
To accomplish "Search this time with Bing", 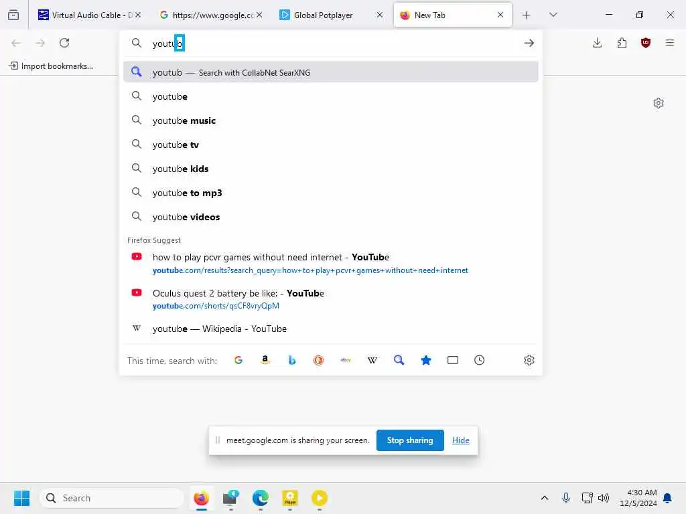I will tap(292, 360).
